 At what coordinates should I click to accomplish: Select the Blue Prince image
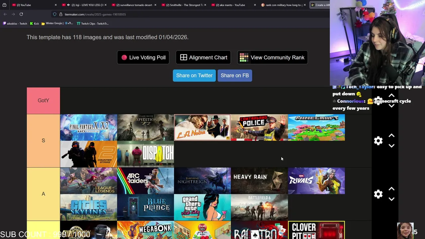145,207
